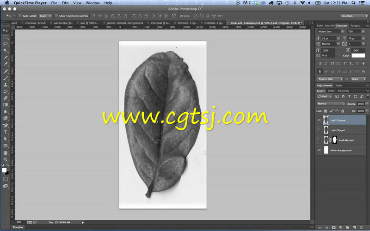Click the Leaf-Masked layer mask thumbnail

(x=334, y=140)
